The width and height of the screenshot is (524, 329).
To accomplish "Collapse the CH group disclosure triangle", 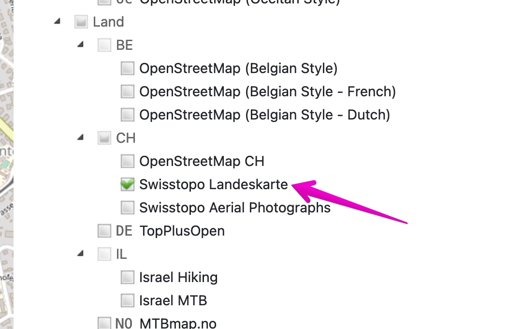I will (81, 137).
